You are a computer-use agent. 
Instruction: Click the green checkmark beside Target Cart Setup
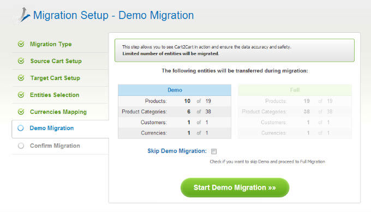click(21, 78)
